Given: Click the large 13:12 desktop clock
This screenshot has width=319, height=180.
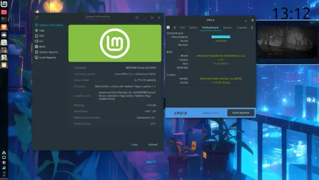Looking at the screenshot, I should click(291, 13).
